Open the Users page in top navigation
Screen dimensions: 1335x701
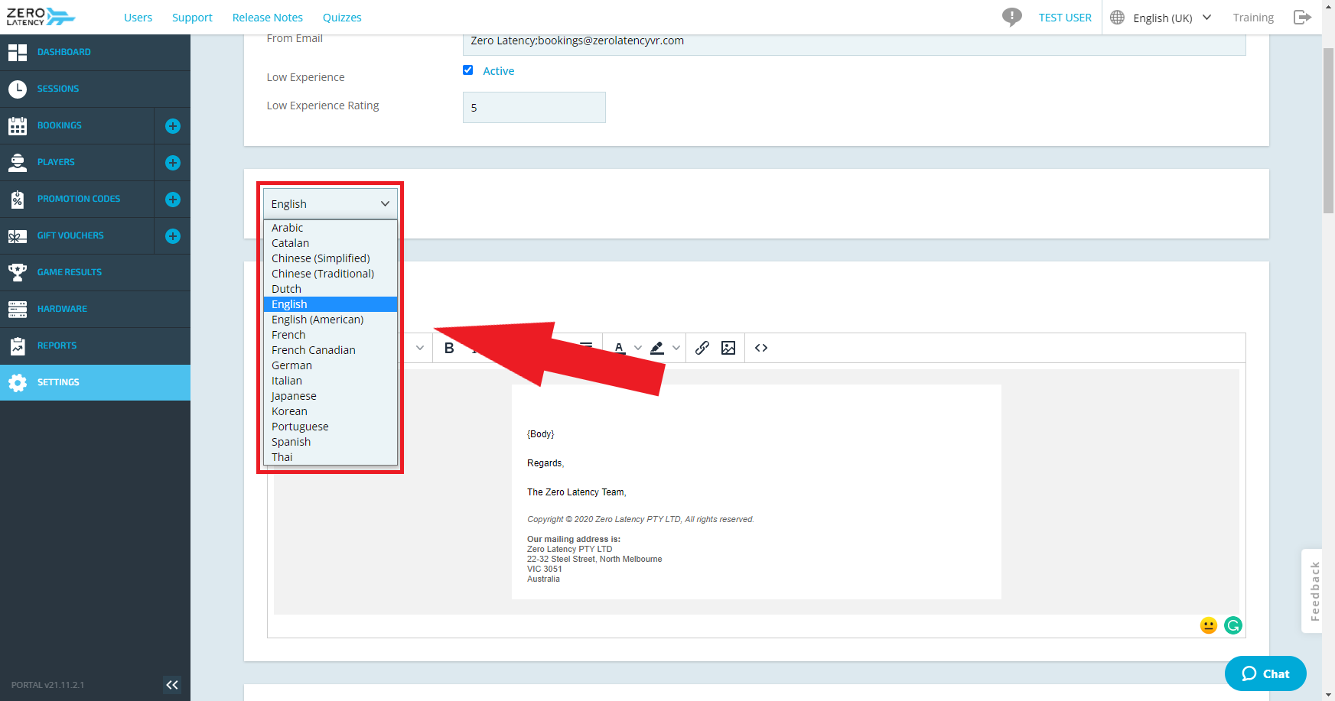click(x=138, y=18)
